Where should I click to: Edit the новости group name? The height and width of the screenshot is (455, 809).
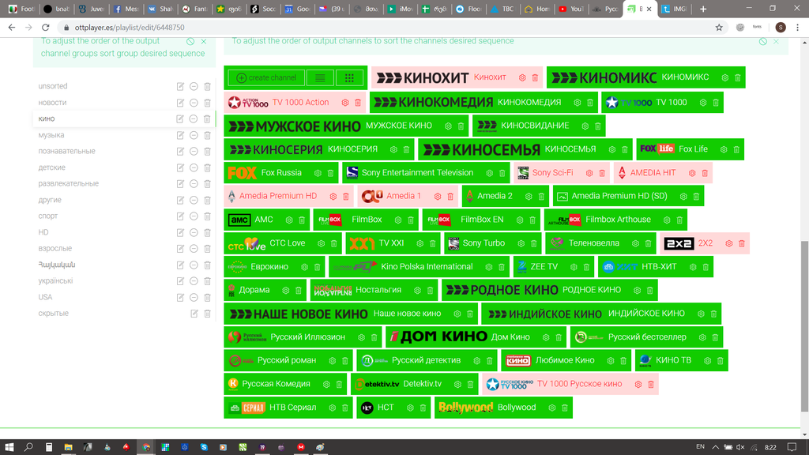[180, 103]
